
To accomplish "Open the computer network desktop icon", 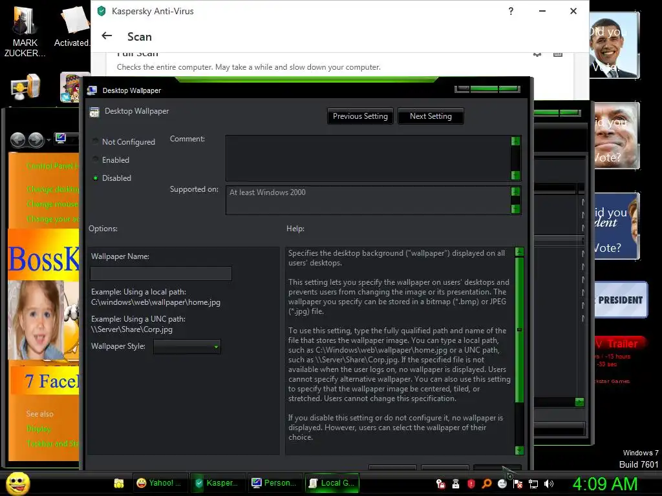I will (x=25, y=87).
